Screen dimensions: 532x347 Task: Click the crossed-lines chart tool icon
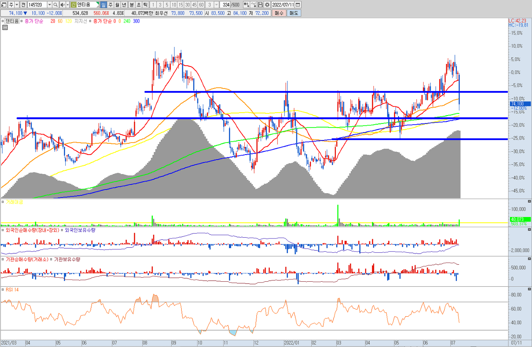click(253, 5)
